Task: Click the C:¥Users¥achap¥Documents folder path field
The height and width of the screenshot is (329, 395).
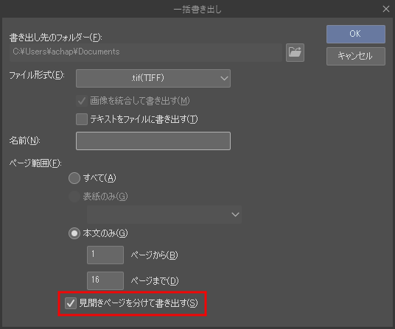Action: point(146,52)
